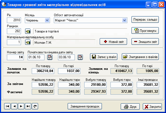Screen dimensions: 166x113
Task: Close the form with Закрити
Action: click(152, 107)
